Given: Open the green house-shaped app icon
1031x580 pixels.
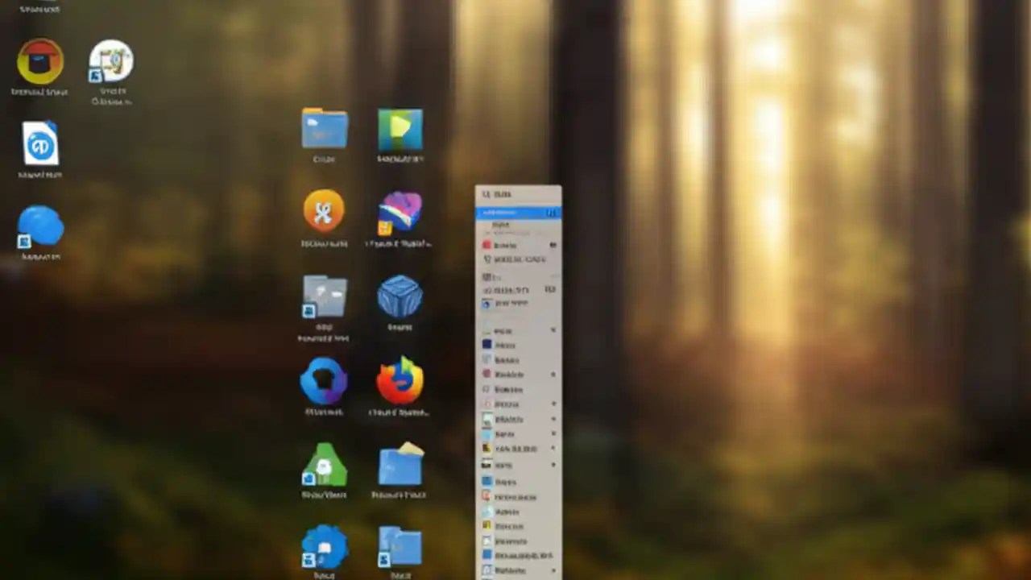Looking at the screenshot, I should (325, 466).
